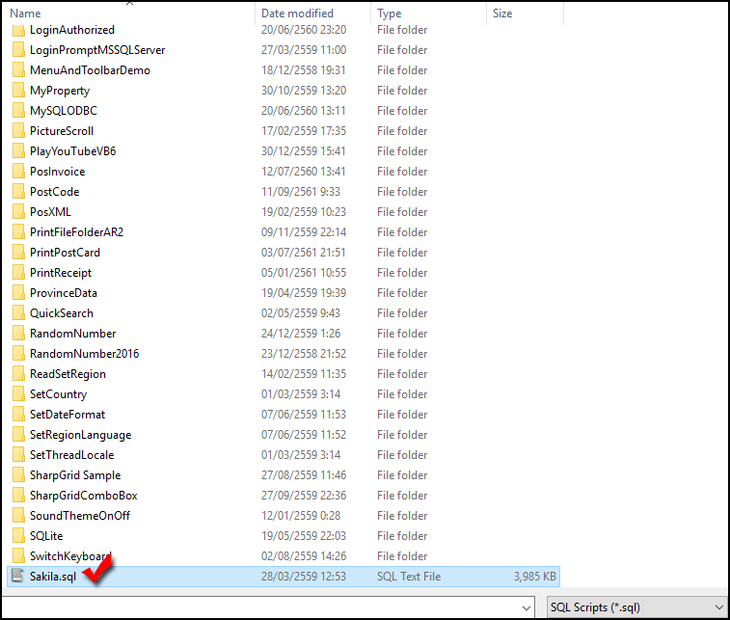Click the PosXML folder icon

click(x=18, y=212)
